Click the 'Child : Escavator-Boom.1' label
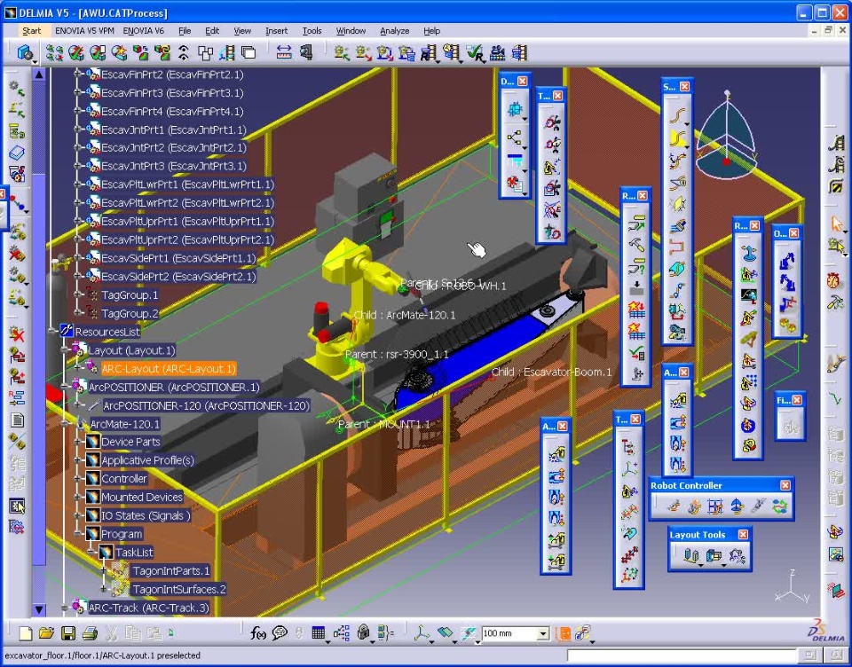The height and width of the screenshot is (667, 852). (x=551, y=372)
